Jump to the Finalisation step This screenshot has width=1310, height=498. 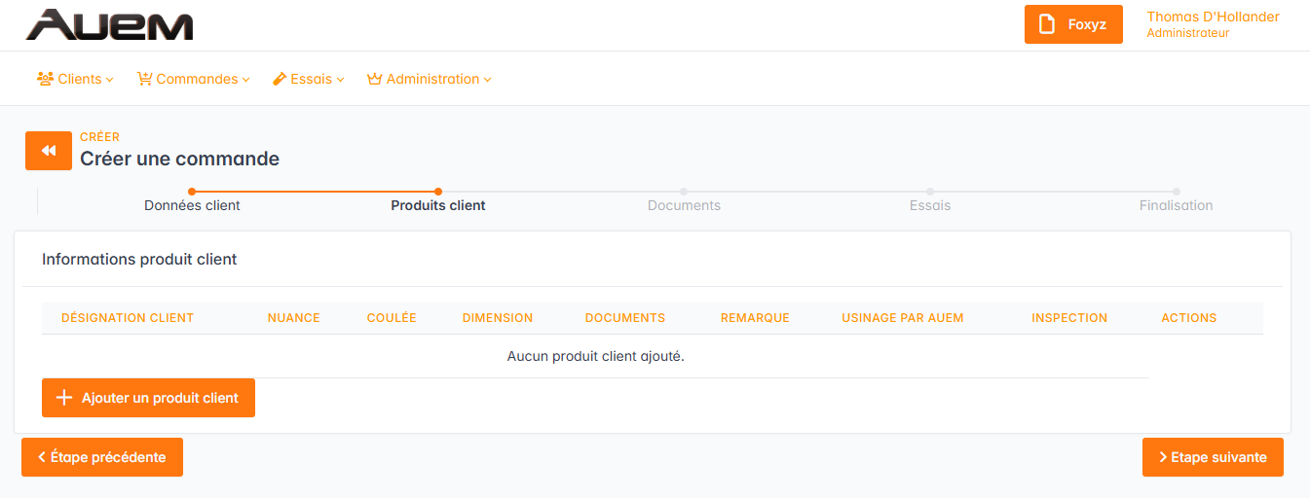pos(1176,205)
